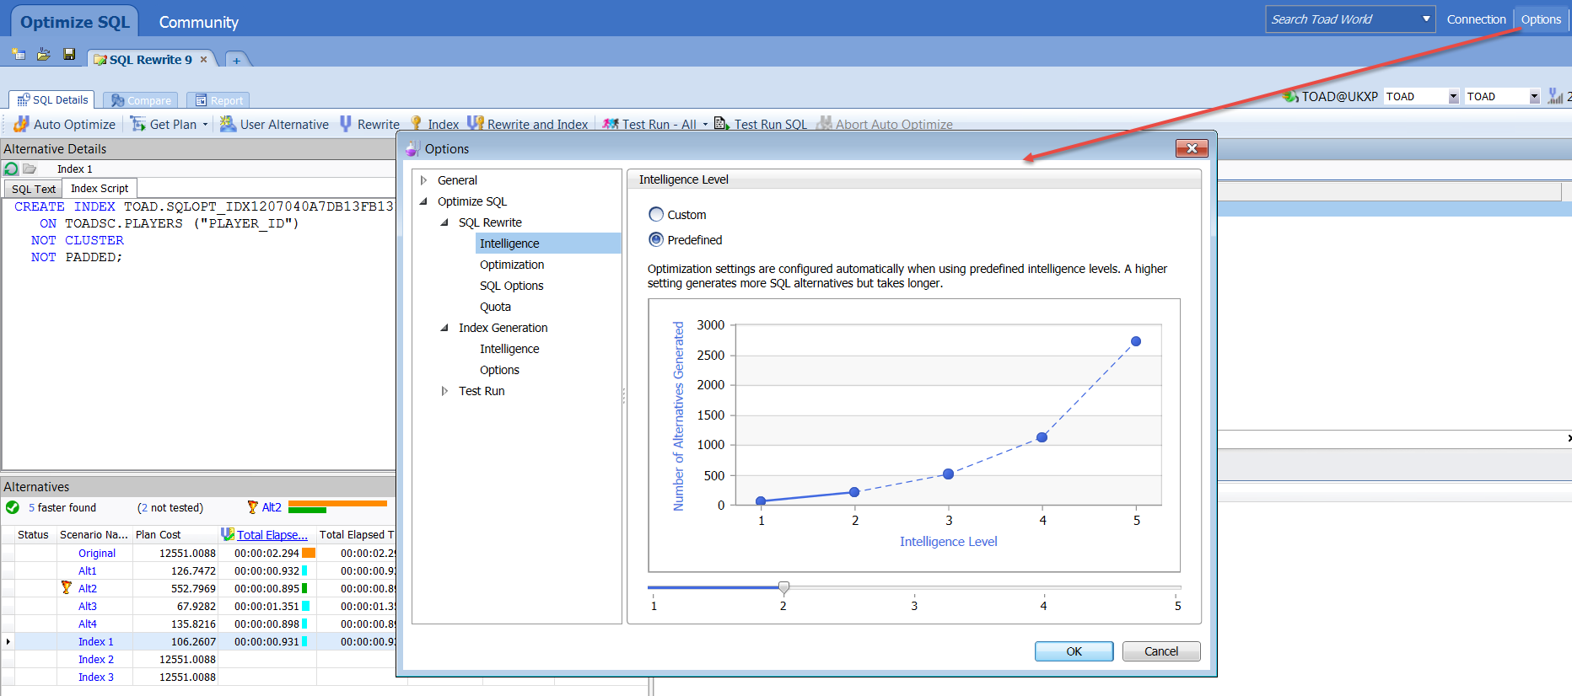Click the Options dialog flask icon

[x=412, y=148]
